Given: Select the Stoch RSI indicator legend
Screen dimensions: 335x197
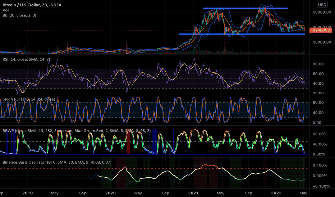Looking at the screenshot, I should (29, 99).
